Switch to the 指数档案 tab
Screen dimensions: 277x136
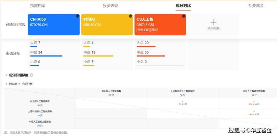[x=38, y=6]
